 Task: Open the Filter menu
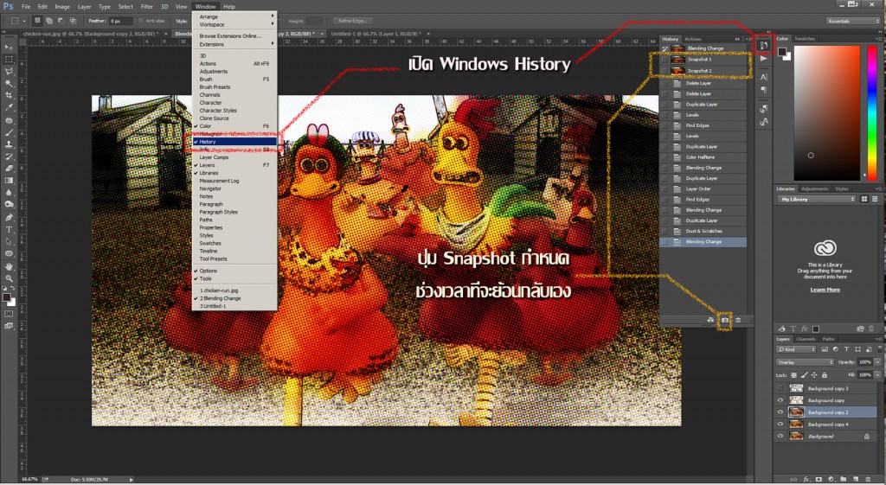coord(147,7)
